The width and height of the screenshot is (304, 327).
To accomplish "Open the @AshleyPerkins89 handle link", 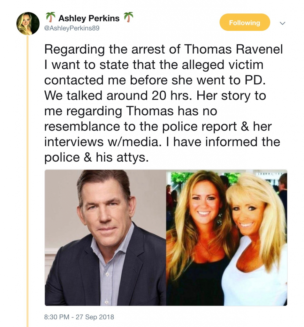I will [x=72, y=28].
